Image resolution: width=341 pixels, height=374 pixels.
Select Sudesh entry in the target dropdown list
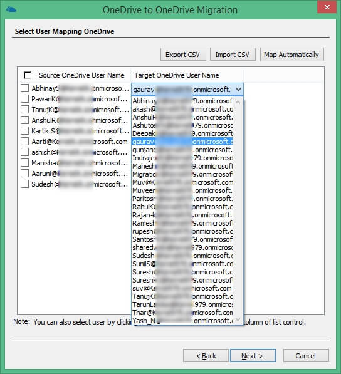point(182,256)
